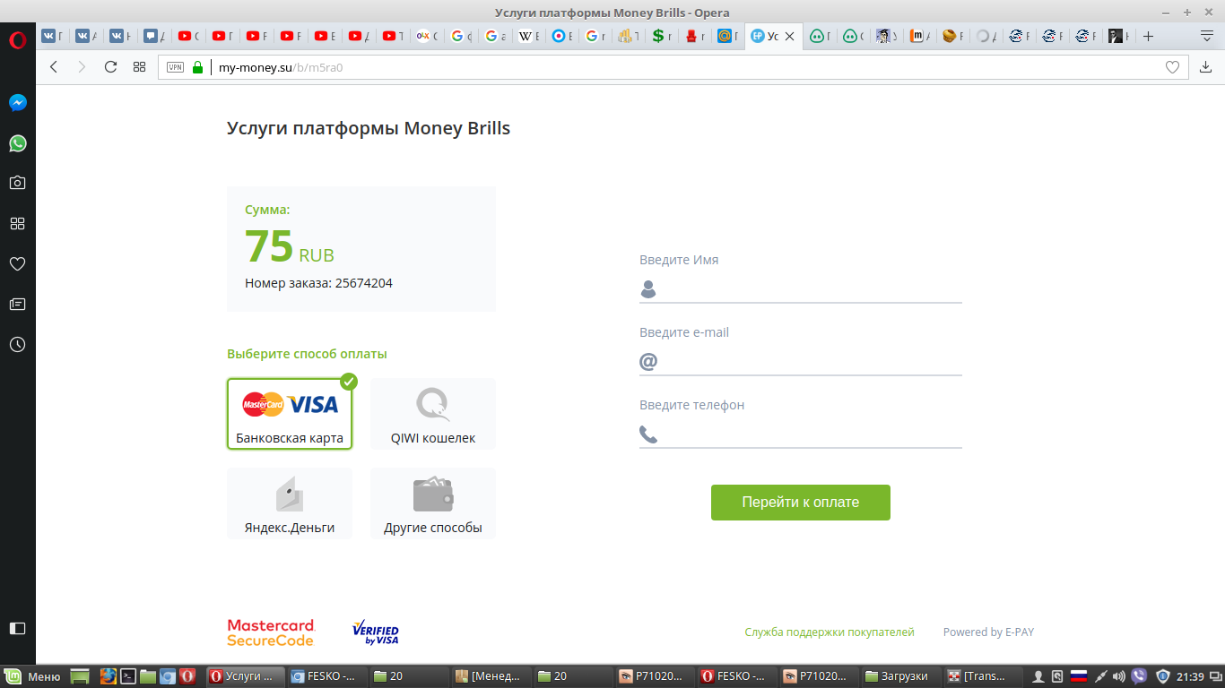
Task: View secure connection padlock info
Action: click(198, 67)
